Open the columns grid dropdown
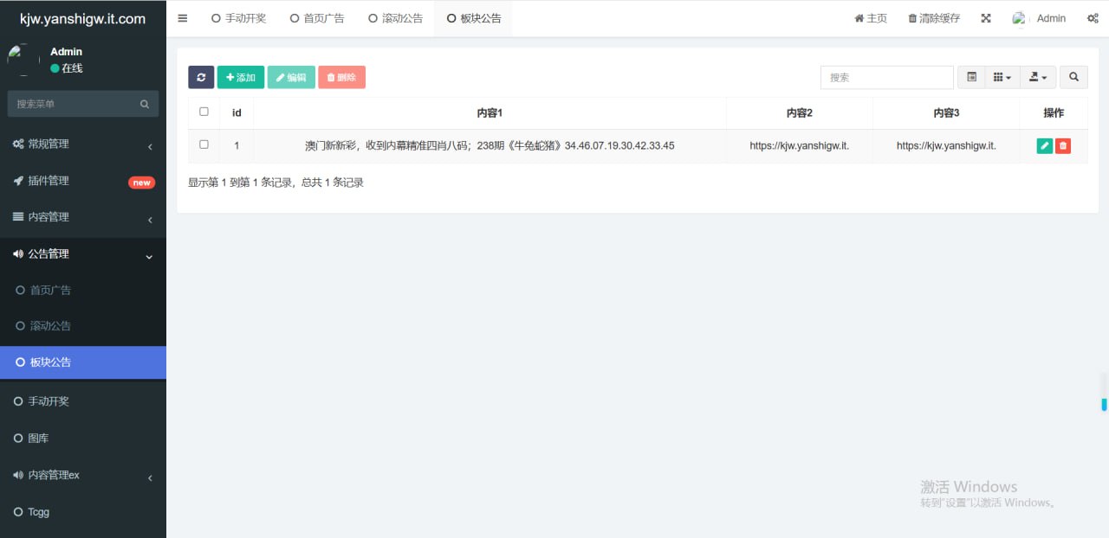Image resolution: width=1109 pixels, height=538 pixels. (1002, 77)
